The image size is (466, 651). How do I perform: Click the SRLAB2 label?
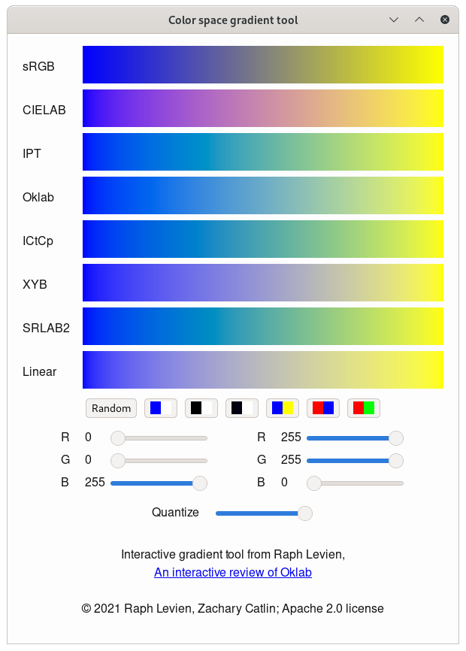click(x=46, y=328)
